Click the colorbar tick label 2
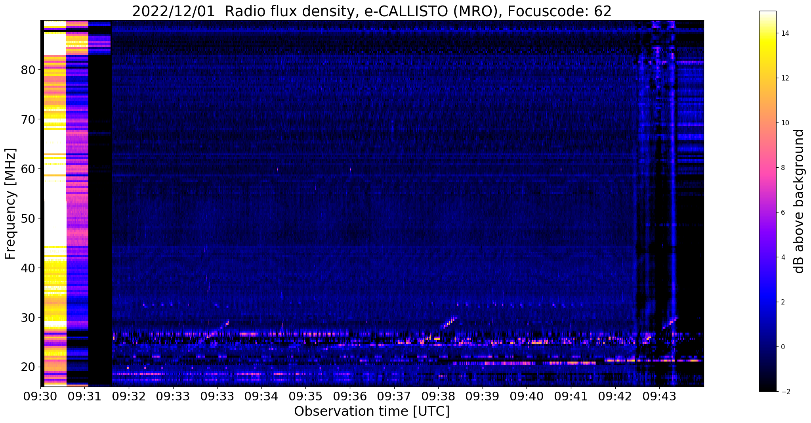811x423 pixels. [782, 302]
